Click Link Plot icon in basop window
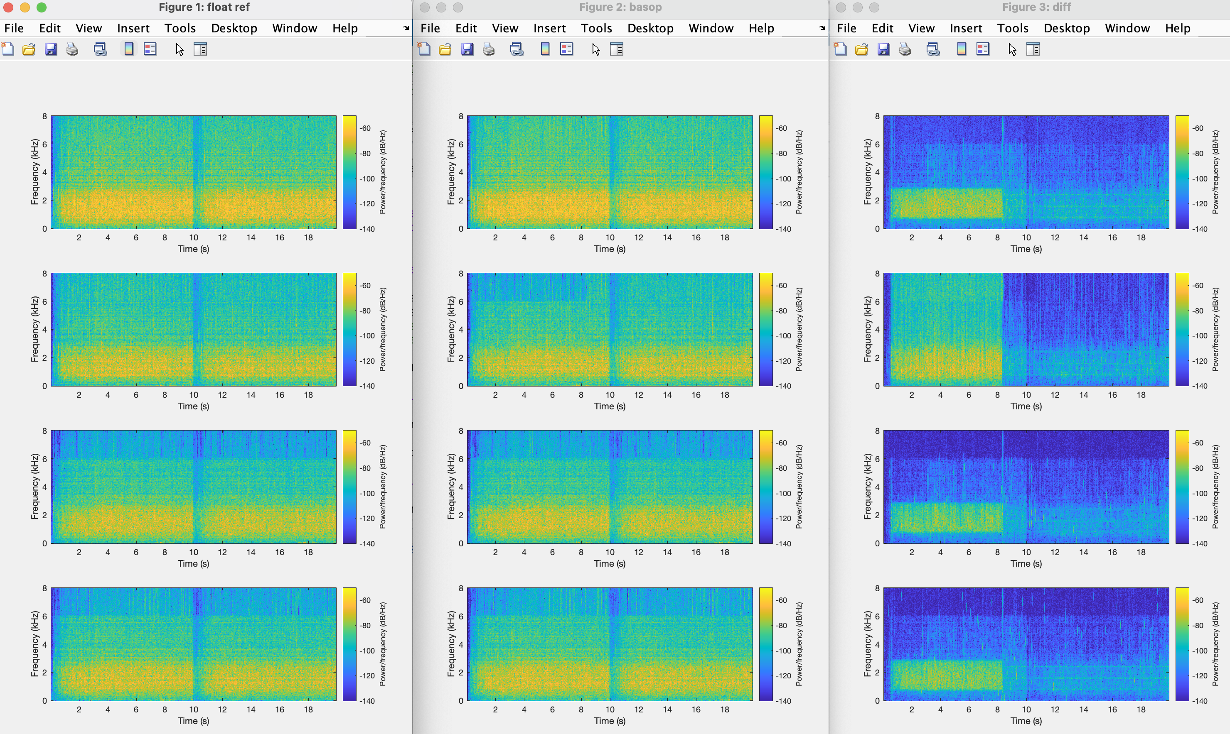The width and height of the screenshot is (1230, 734). tap(517, 49)
